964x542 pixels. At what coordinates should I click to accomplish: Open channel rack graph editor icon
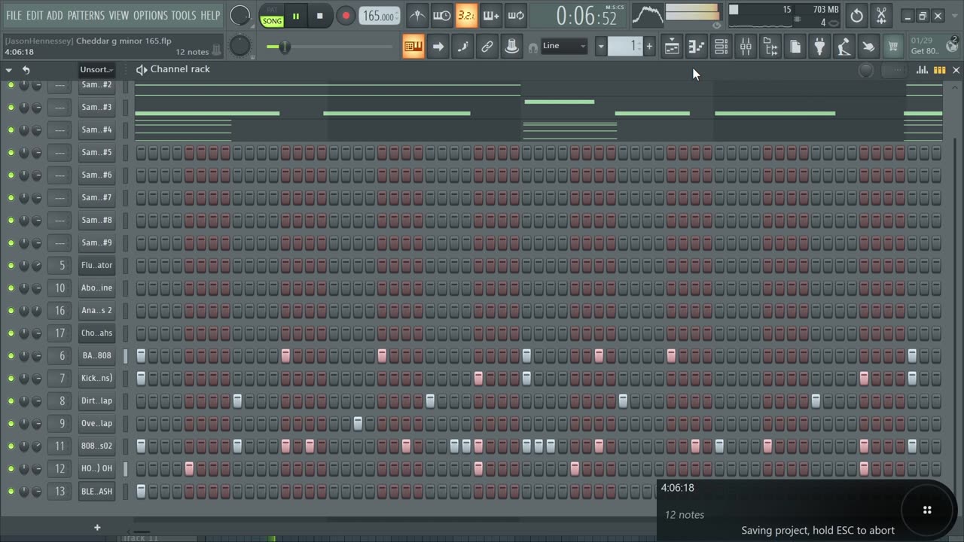pos(922,69)
